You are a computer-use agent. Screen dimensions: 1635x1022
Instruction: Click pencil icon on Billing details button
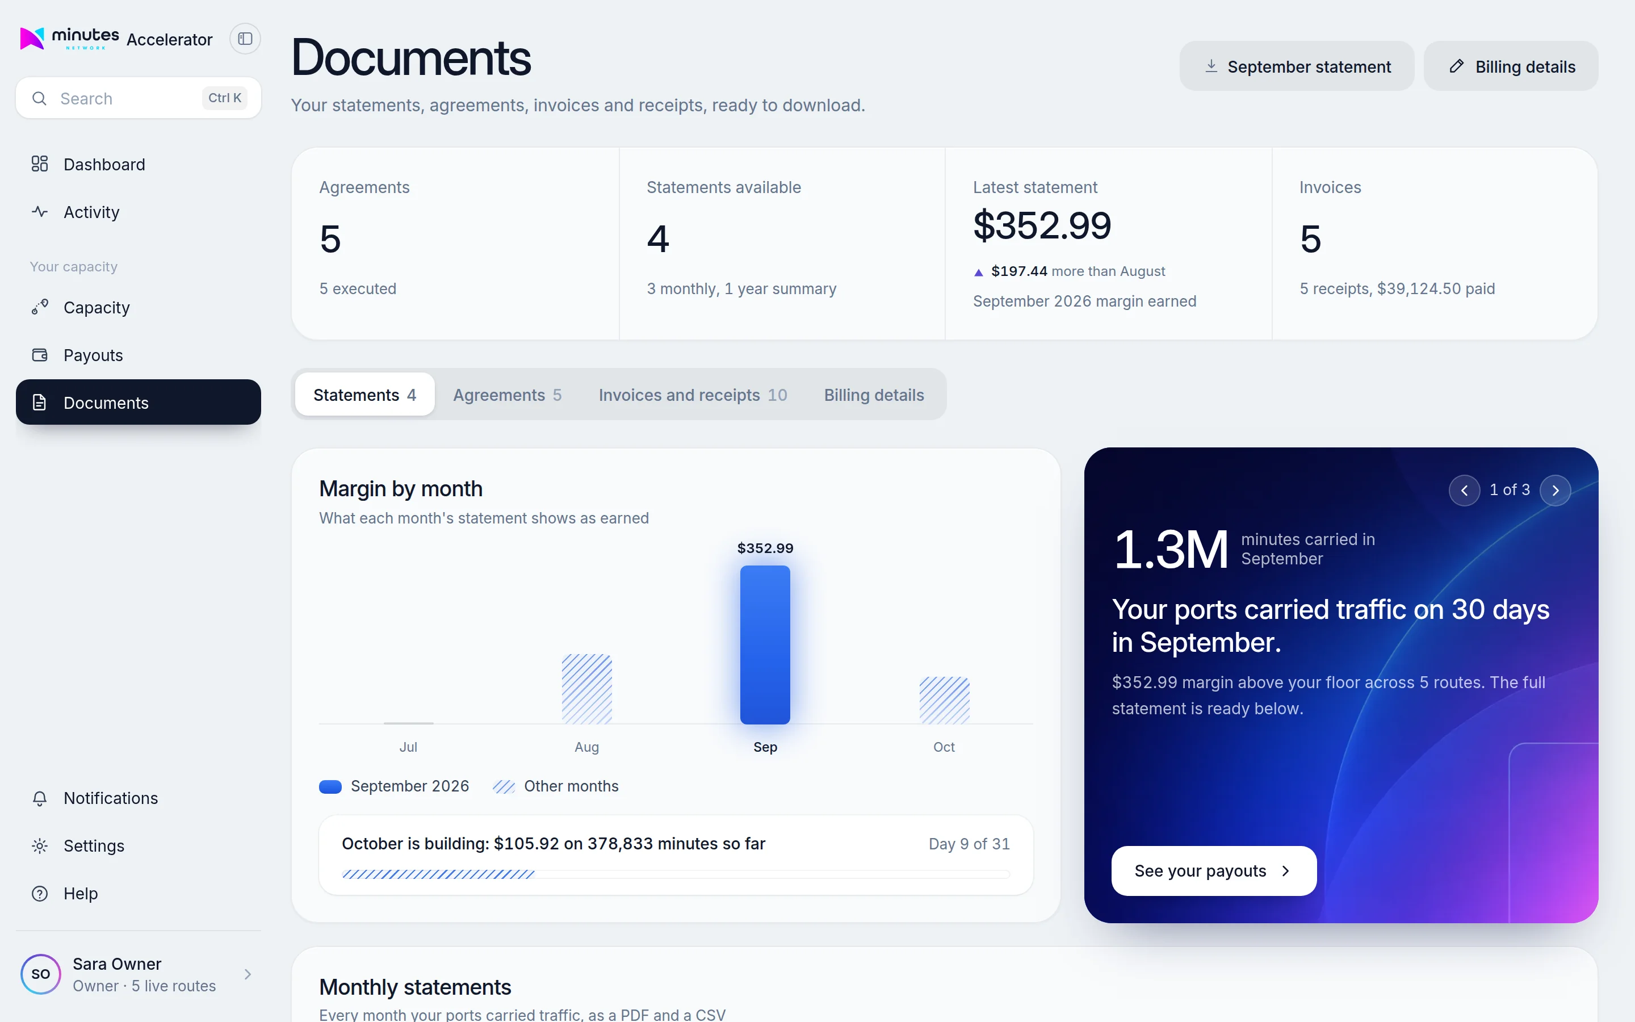click(x=1457, y=66)
